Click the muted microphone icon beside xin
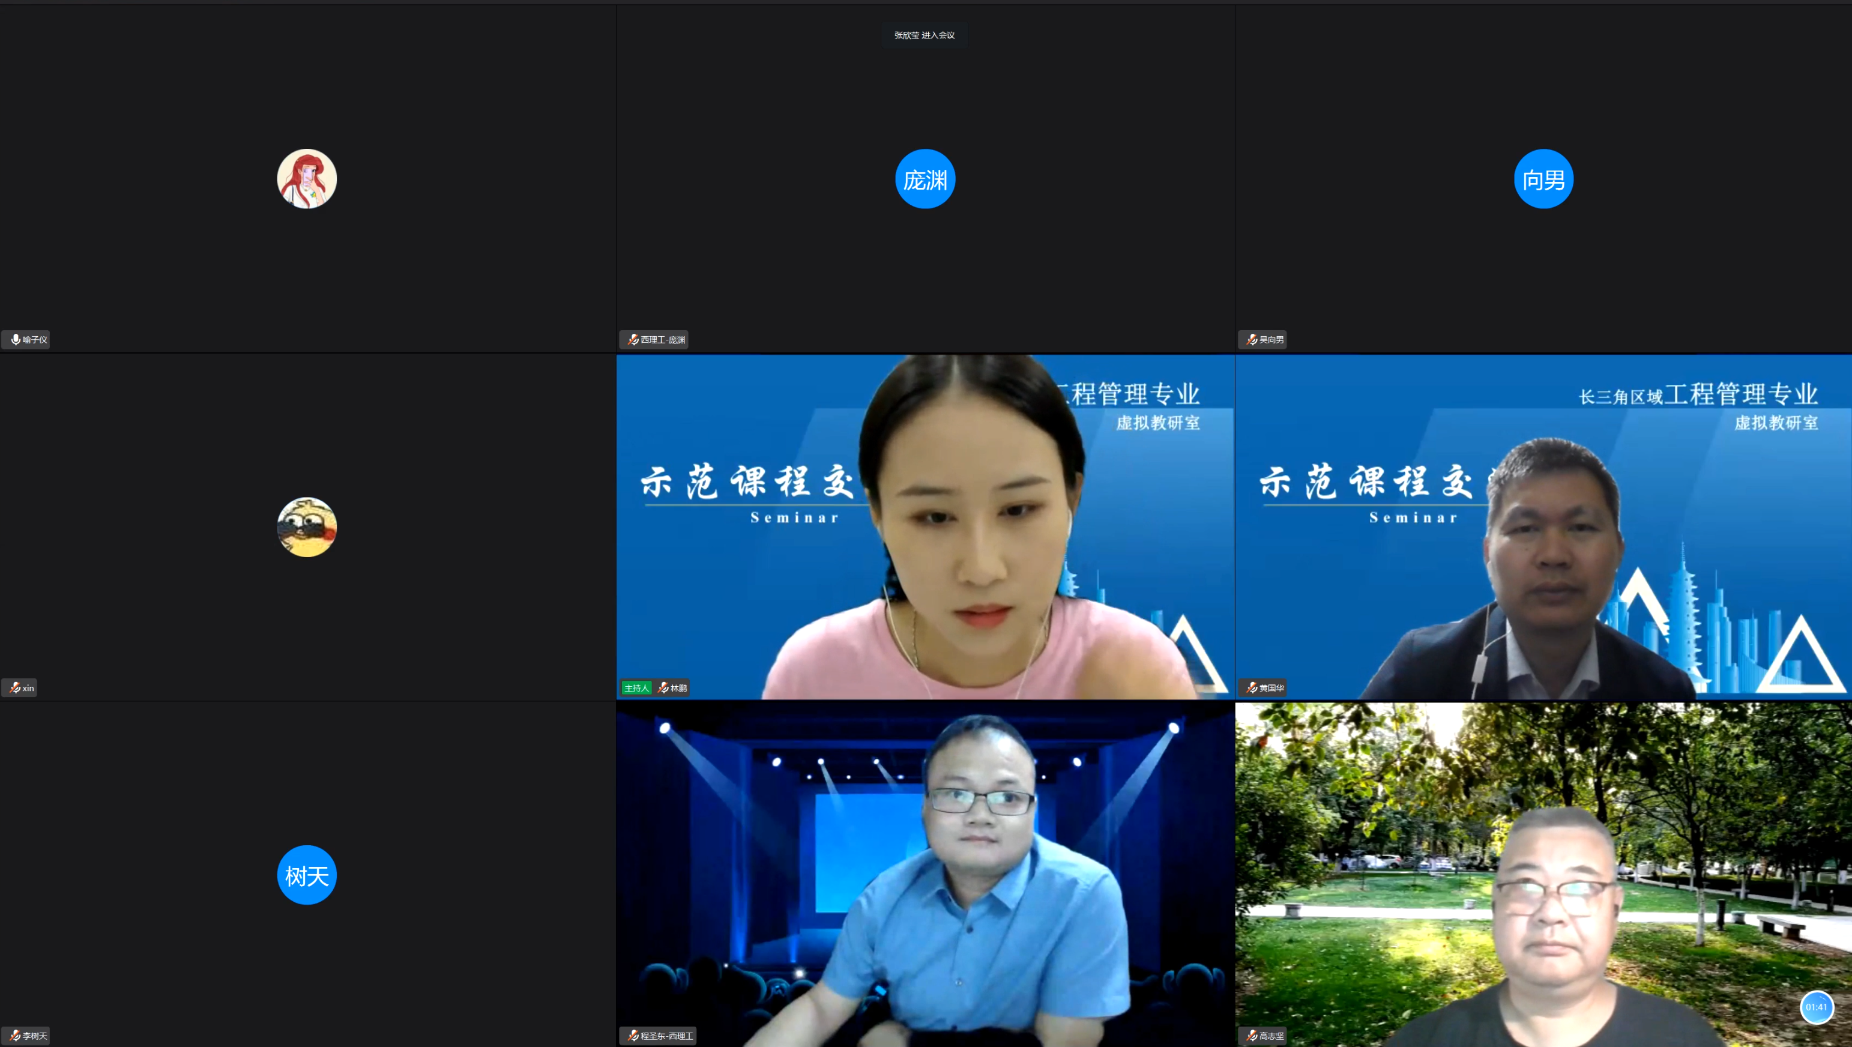Image resolution: width=1852 pixels, height=1047 pixels. coord(15,688)
